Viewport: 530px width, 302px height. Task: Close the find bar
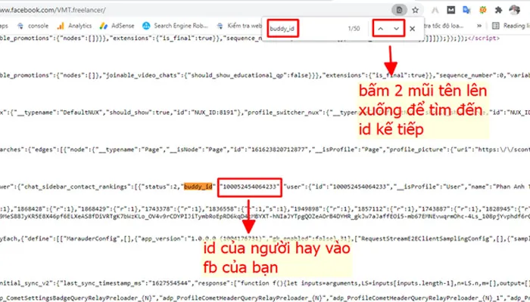pos(413,29)
